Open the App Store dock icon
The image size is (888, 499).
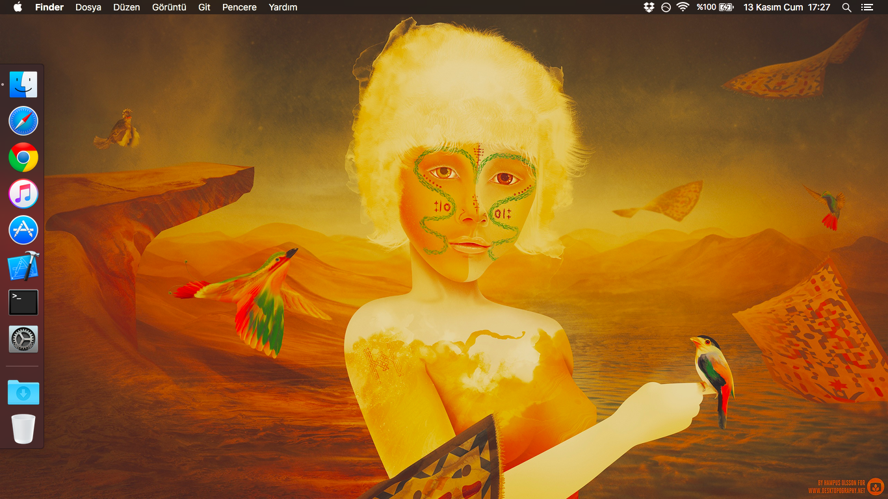click(x=23, y=230)
